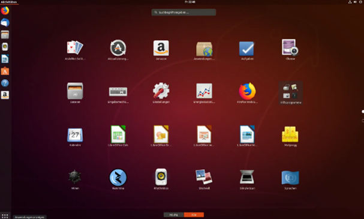Screen dimensions: 364x219
Task: Open the Hilfsprogramme utilities folder
Action: pyautogui.click(x=291, y=93)
